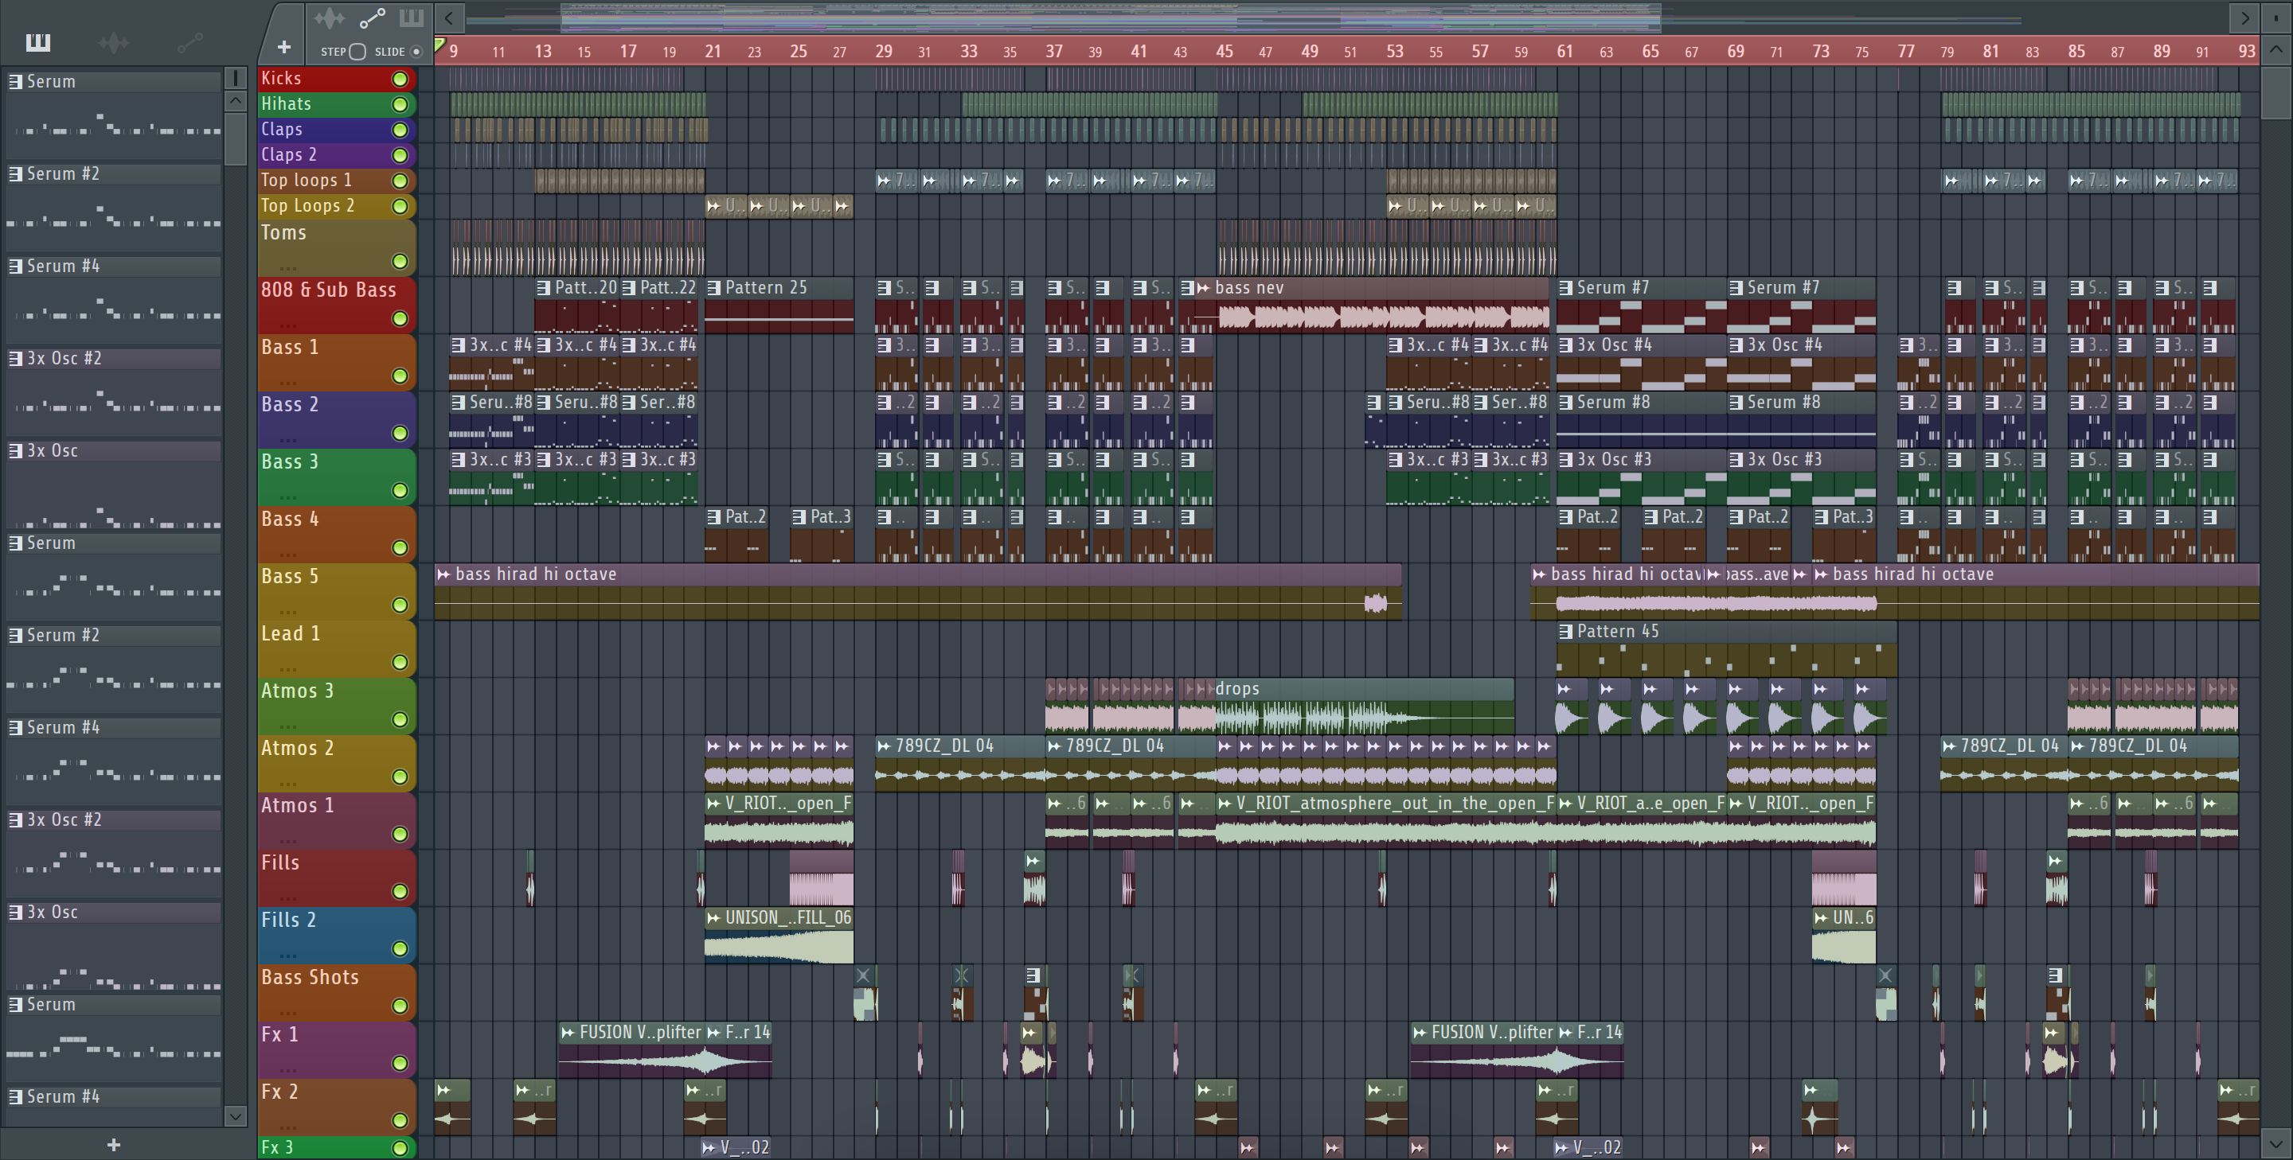Viewport: 2293px width, 1160px height.
Task: Click the picker panel top divider handle button
Action: point(235,78)
